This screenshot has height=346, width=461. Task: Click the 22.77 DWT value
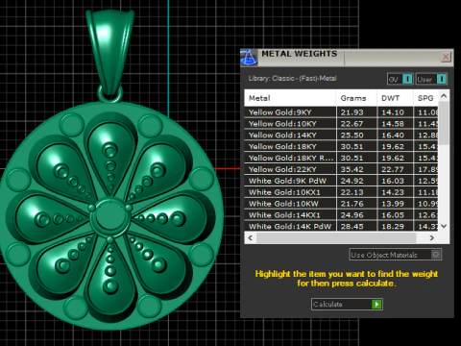click(393, 169)
